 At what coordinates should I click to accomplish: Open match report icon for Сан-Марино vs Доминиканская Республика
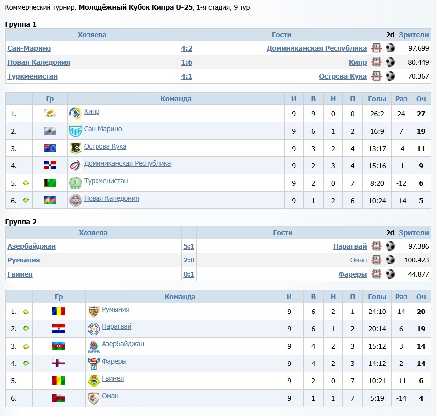[376, 48]
